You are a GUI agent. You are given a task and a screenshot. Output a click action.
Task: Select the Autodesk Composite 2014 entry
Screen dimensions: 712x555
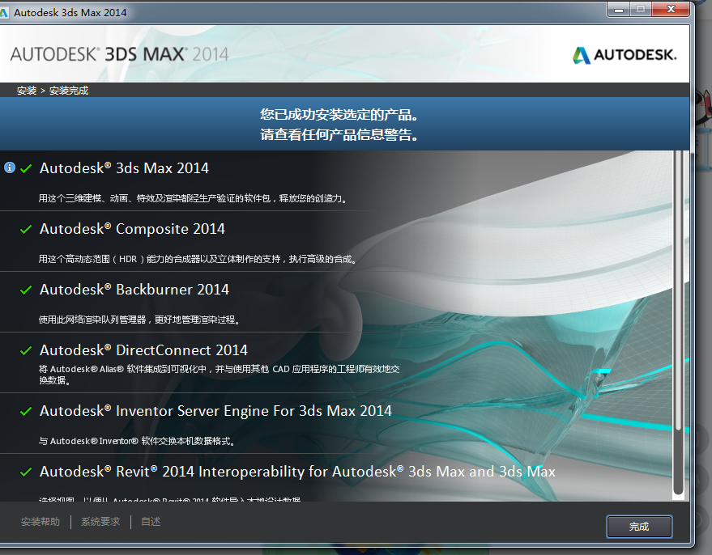tap(132, 229)
